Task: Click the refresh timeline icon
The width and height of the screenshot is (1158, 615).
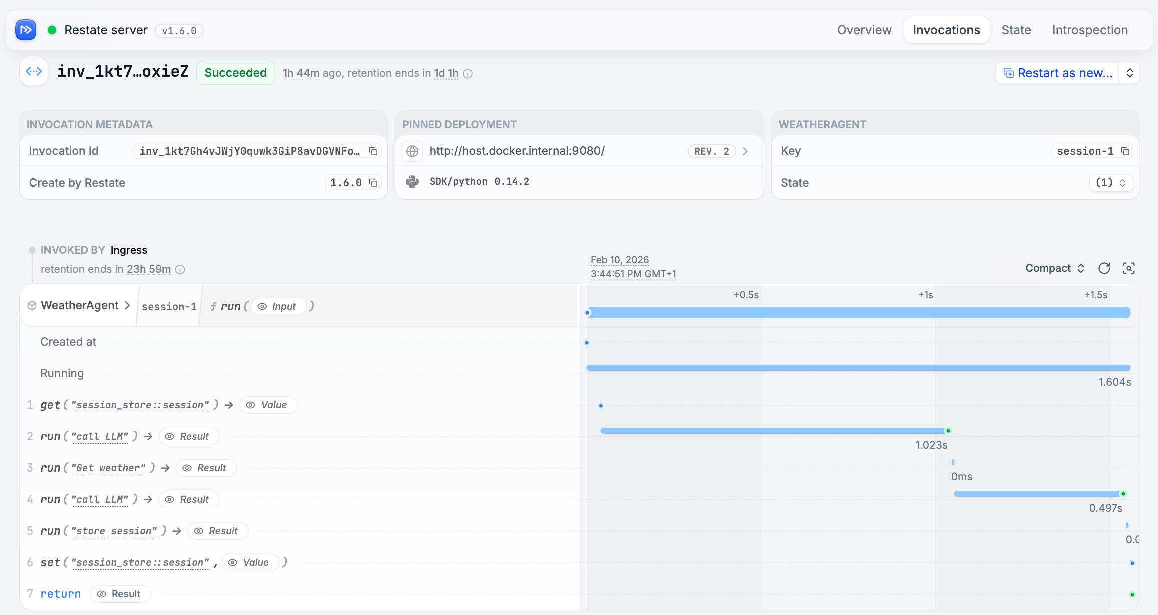Action: click(1104, 268)
